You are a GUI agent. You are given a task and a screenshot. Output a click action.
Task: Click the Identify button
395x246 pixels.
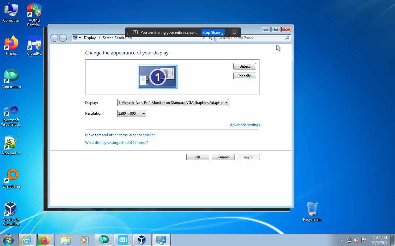[245, 76]
